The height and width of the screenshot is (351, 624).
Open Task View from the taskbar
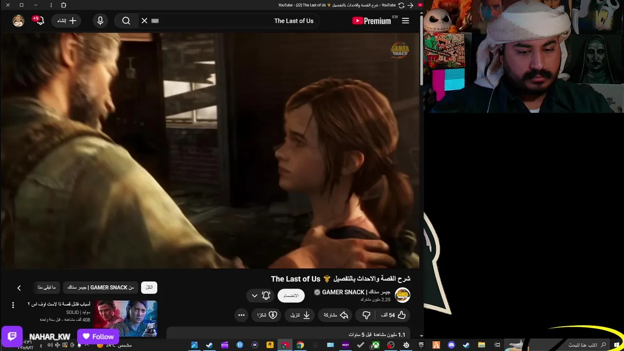497,345
